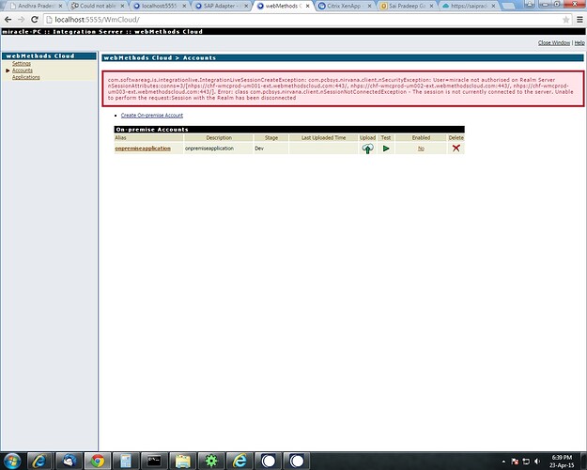The height and width of the screenshot is (470, 587).
Task: Open the command prompt taskbar icon
Action: click(154, 461)
